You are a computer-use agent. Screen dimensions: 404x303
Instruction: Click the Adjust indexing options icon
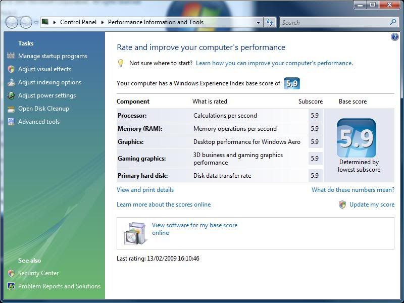[11, 82]
